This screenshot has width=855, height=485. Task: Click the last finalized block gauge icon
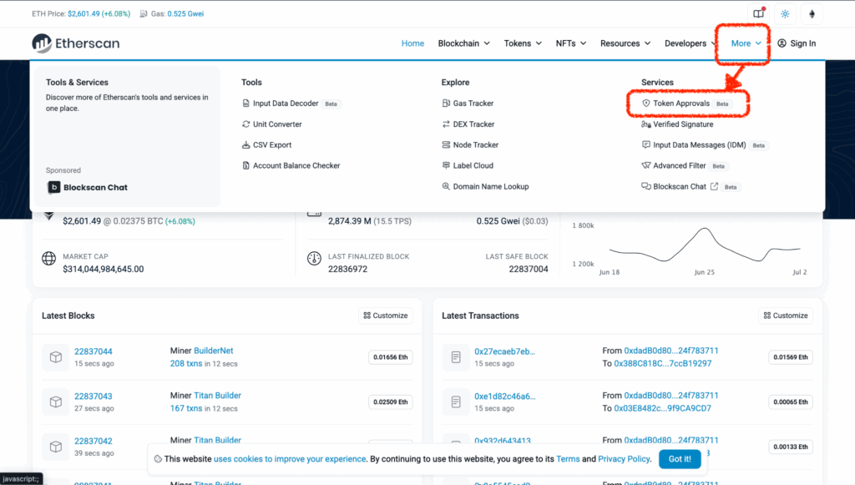point(314,258)
